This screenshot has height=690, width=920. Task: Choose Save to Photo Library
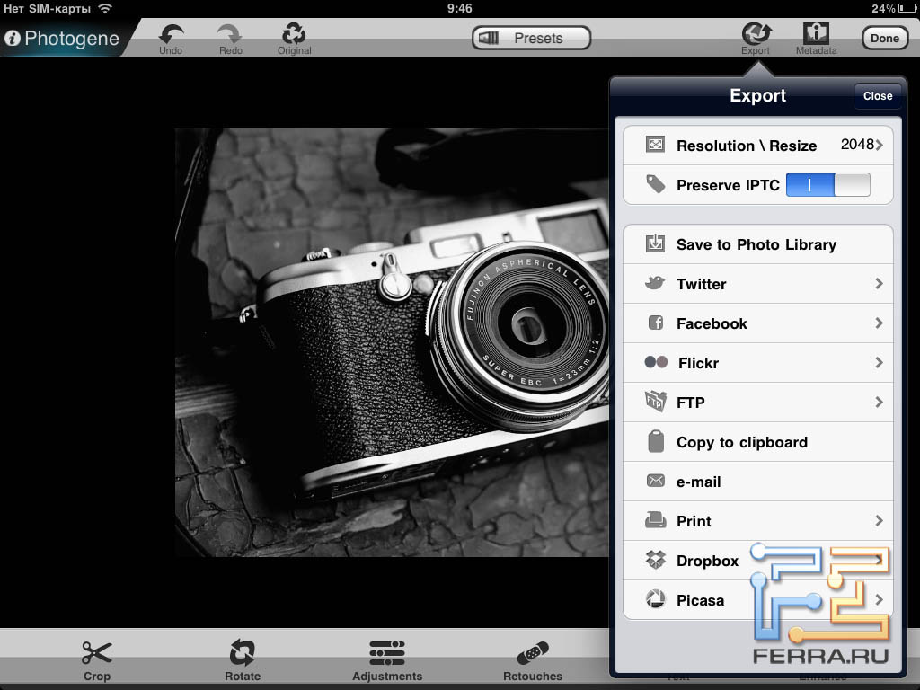(756, 244)
